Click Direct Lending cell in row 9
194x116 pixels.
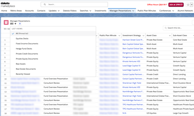(x=179, y=74)
